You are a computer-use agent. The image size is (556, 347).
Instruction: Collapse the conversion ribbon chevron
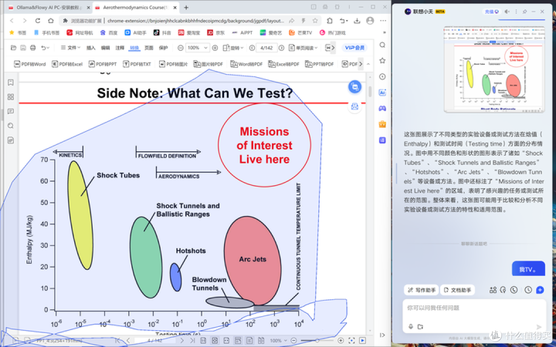pyautogui.click(x=369, y=64)
